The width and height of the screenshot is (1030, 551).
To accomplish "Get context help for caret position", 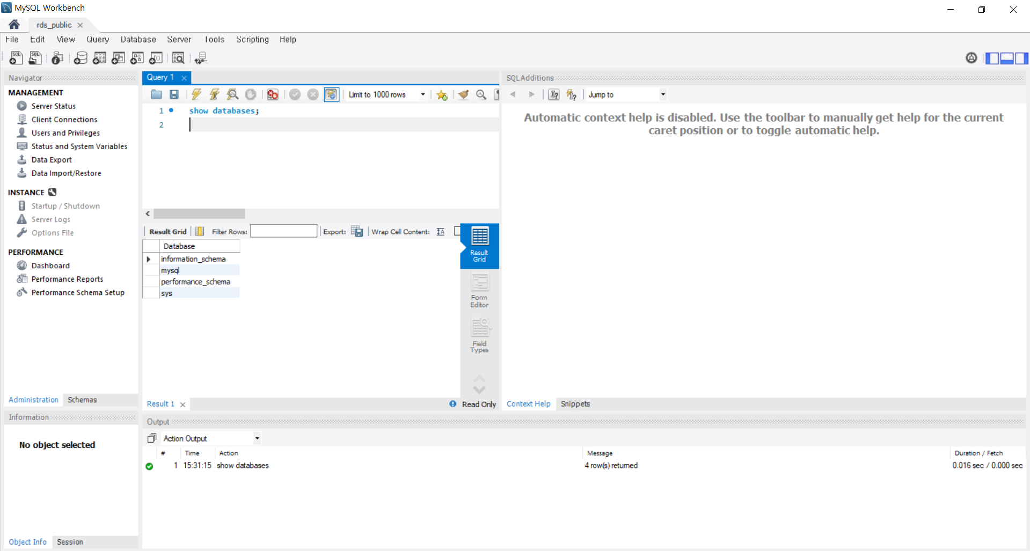I will coord(554,94).
